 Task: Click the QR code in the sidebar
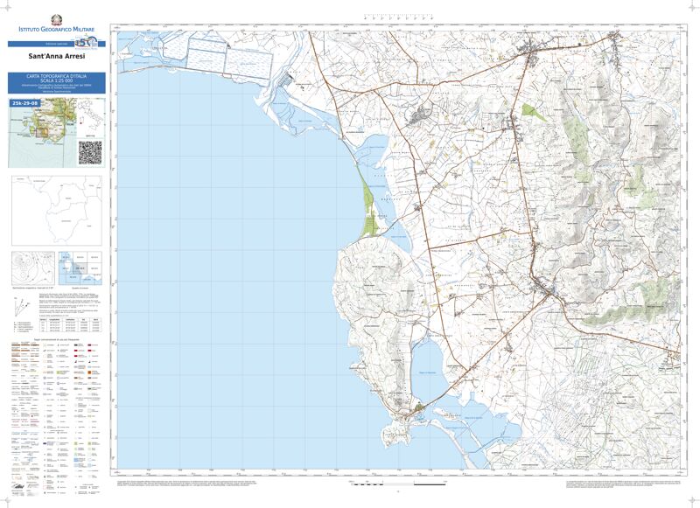(x=91, y=151)
